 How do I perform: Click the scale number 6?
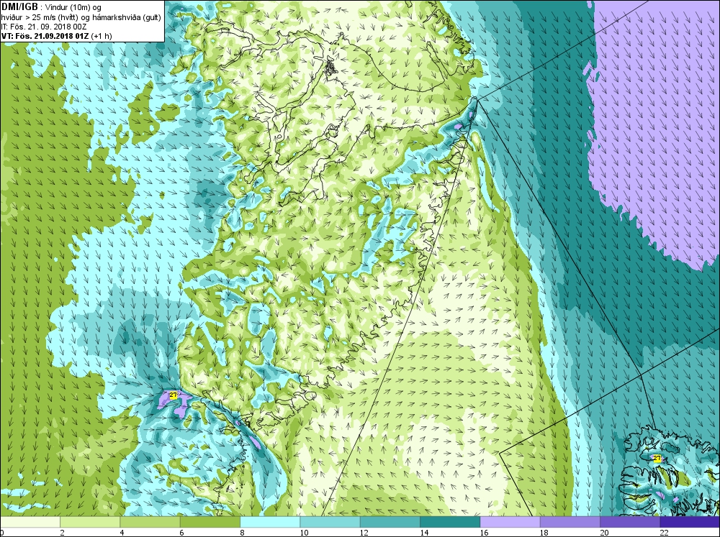(x=182, y=533)
